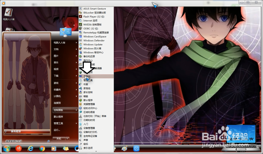Click the search magnifier icon in the start menu
Viewport: 263px width, 154px height.
pos(48,141)
